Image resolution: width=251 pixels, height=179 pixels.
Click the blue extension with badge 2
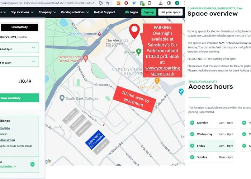pos(142,3)
